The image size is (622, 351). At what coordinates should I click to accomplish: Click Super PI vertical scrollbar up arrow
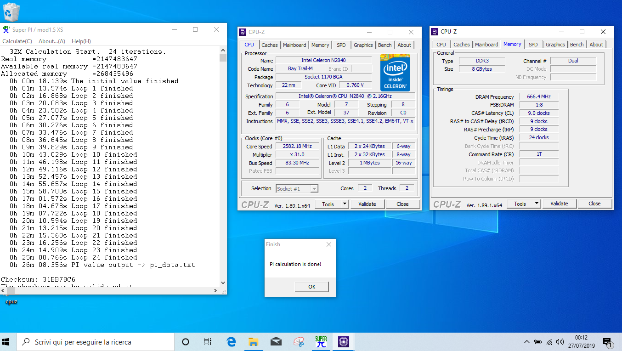click(x=223, y=50)
